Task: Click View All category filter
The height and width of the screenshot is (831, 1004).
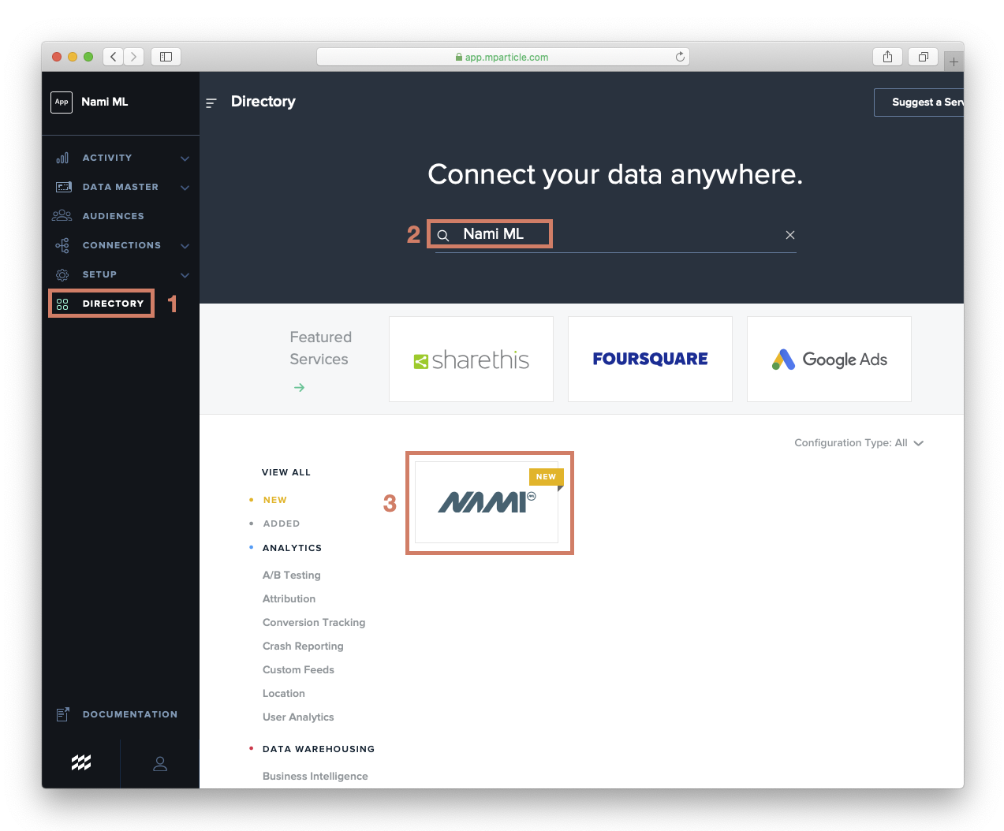Action: (x=286, y=472)
